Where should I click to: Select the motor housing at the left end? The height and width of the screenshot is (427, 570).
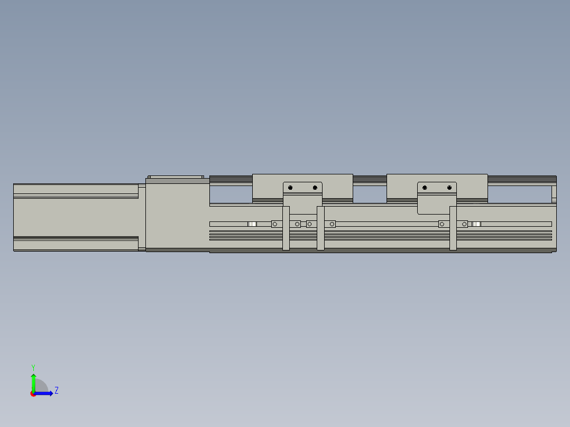coord(76,217)
